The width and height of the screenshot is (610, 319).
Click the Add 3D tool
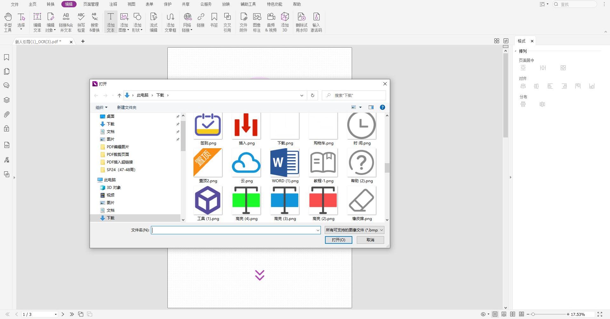285,22
